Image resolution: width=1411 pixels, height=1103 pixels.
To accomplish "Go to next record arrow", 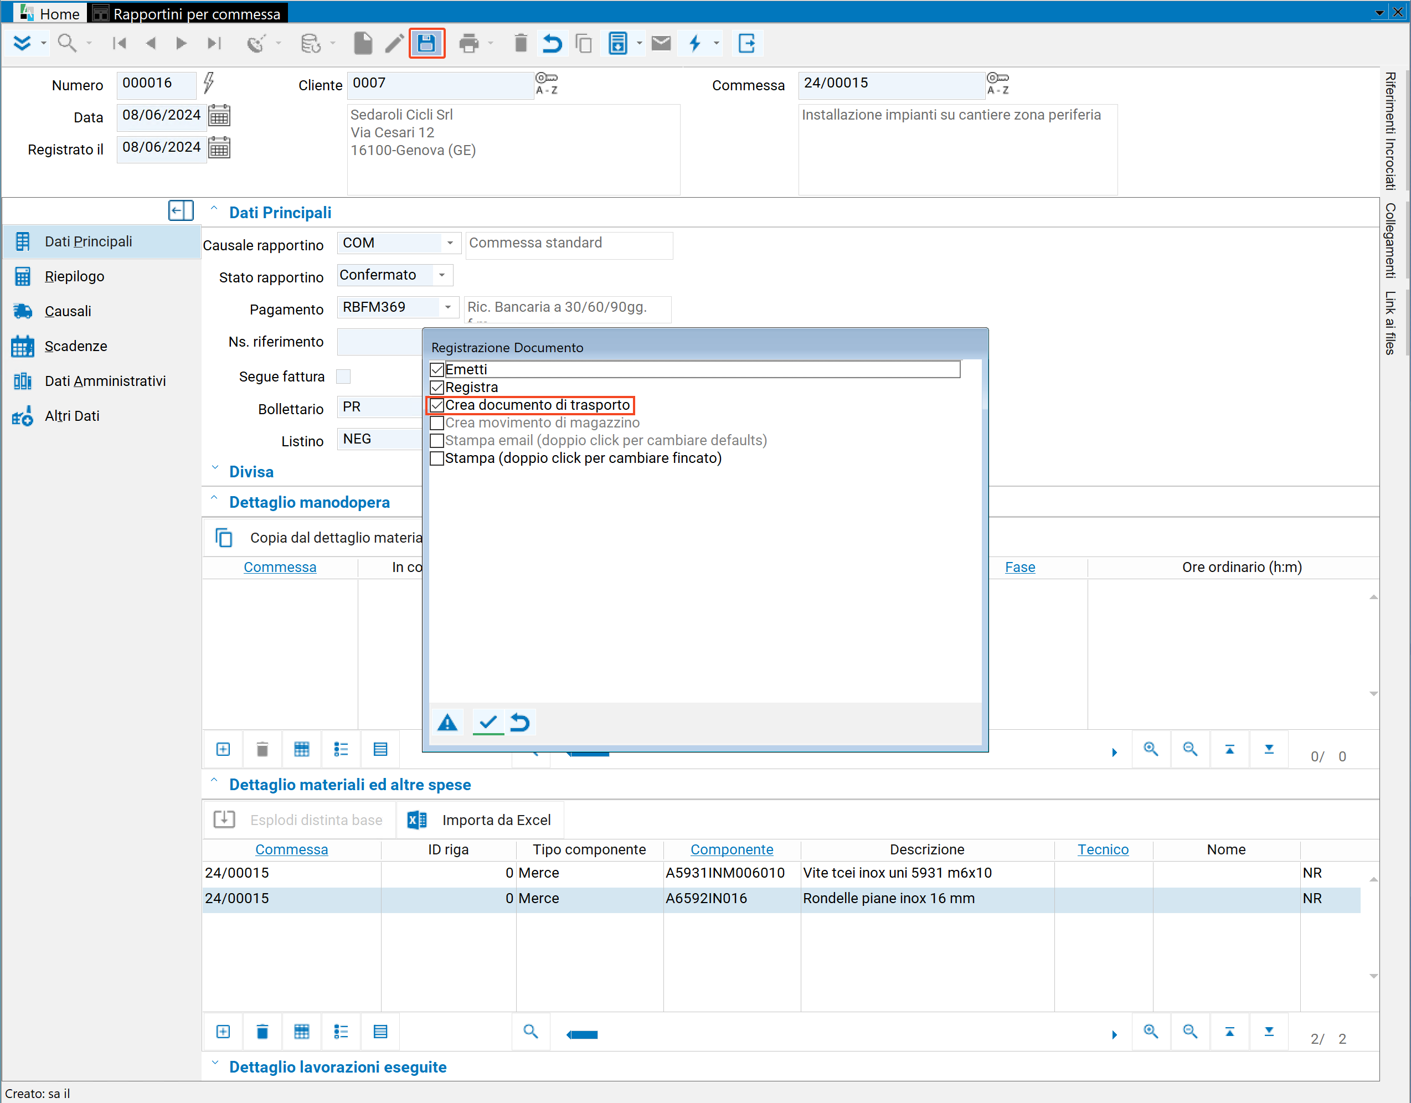I will pos(182,43).
